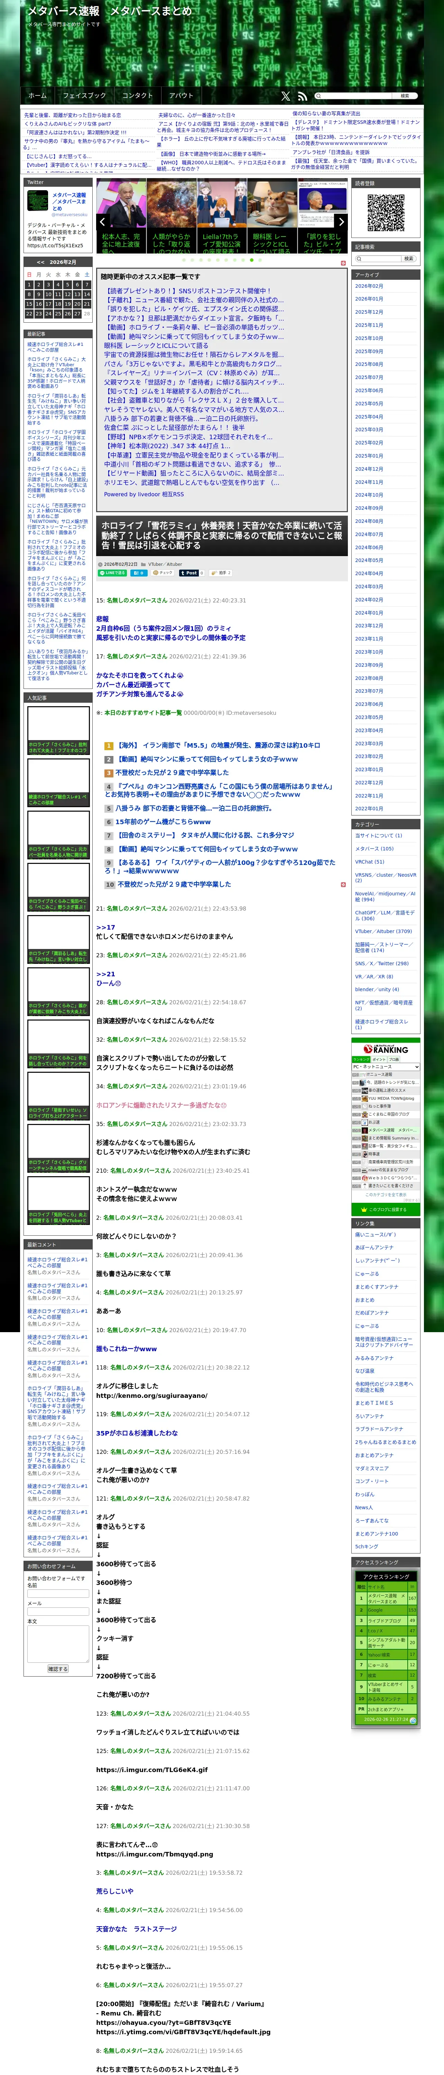The image size is (444, 2075).
Task: Open the http://kenmo.org/sugiuraayano/ link
Action: point(151,1396)
